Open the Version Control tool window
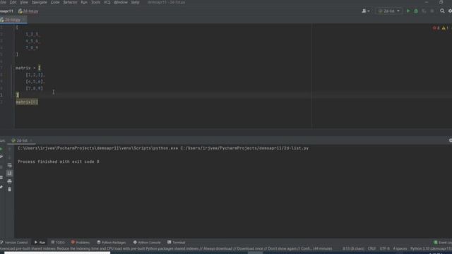Image resolution: width=452 pixels, height=254 pixels. (14, 243)
